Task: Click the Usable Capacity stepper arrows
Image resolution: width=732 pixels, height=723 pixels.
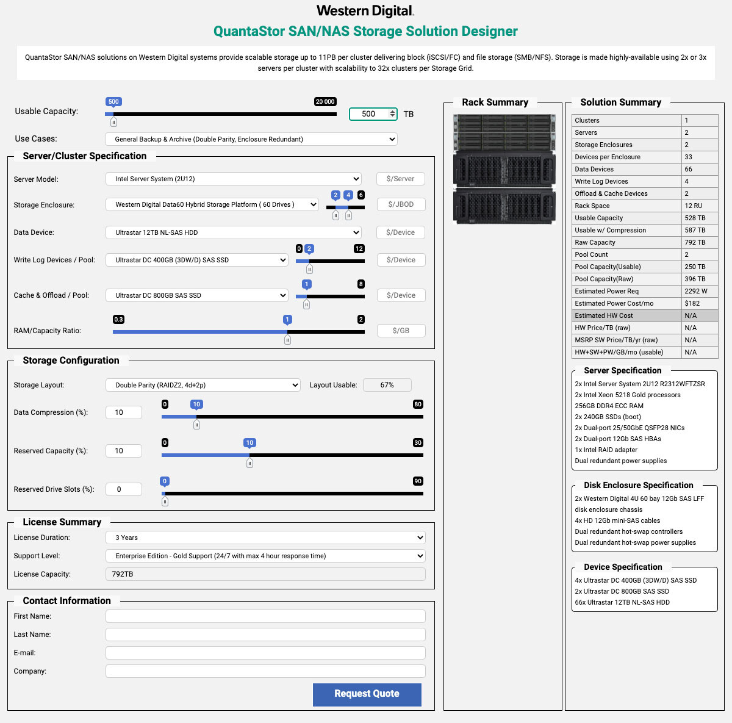Action: point(392,114)
